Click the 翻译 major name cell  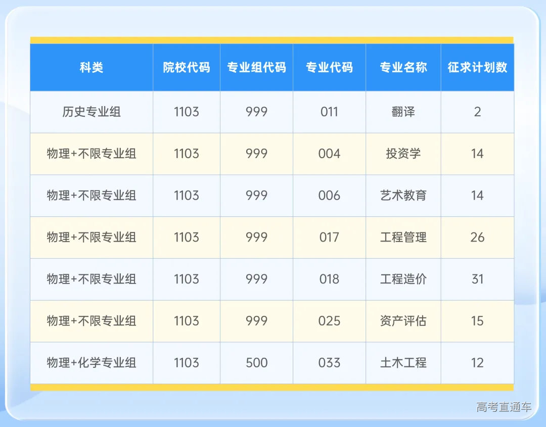403,112
